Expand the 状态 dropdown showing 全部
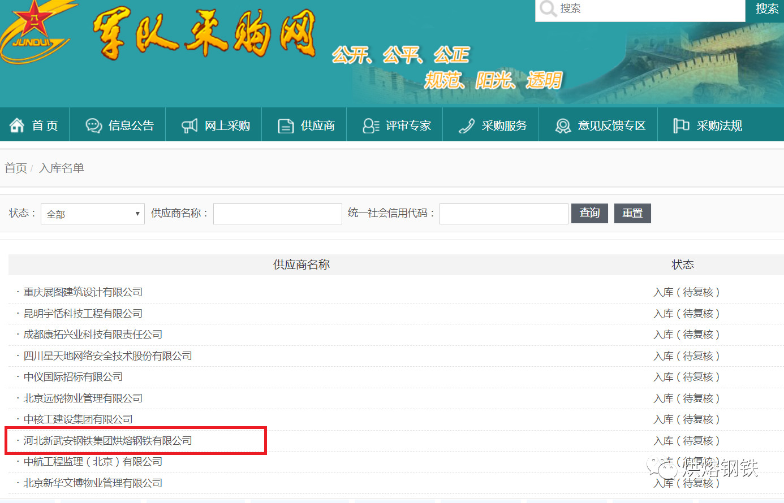Image resolution: width=784 pixels, height=503 pixels. [93, 214]
